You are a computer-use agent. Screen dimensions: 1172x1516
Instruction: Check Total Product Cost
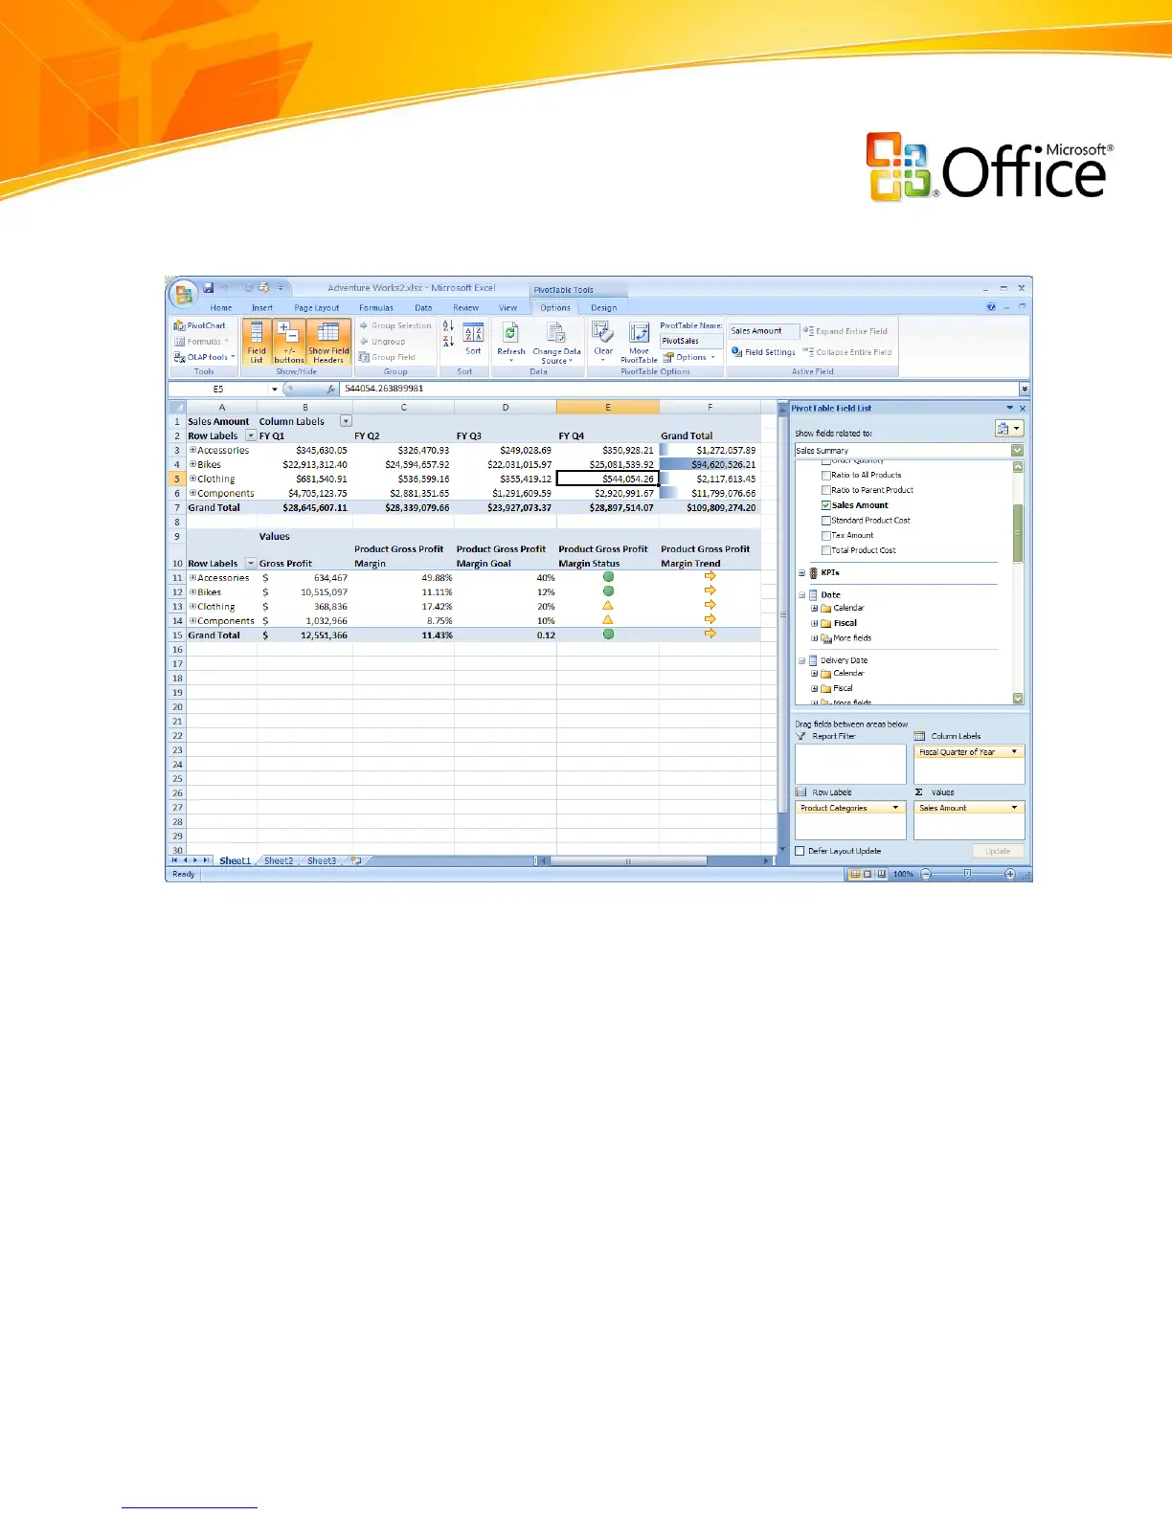(x=825, y=550)
